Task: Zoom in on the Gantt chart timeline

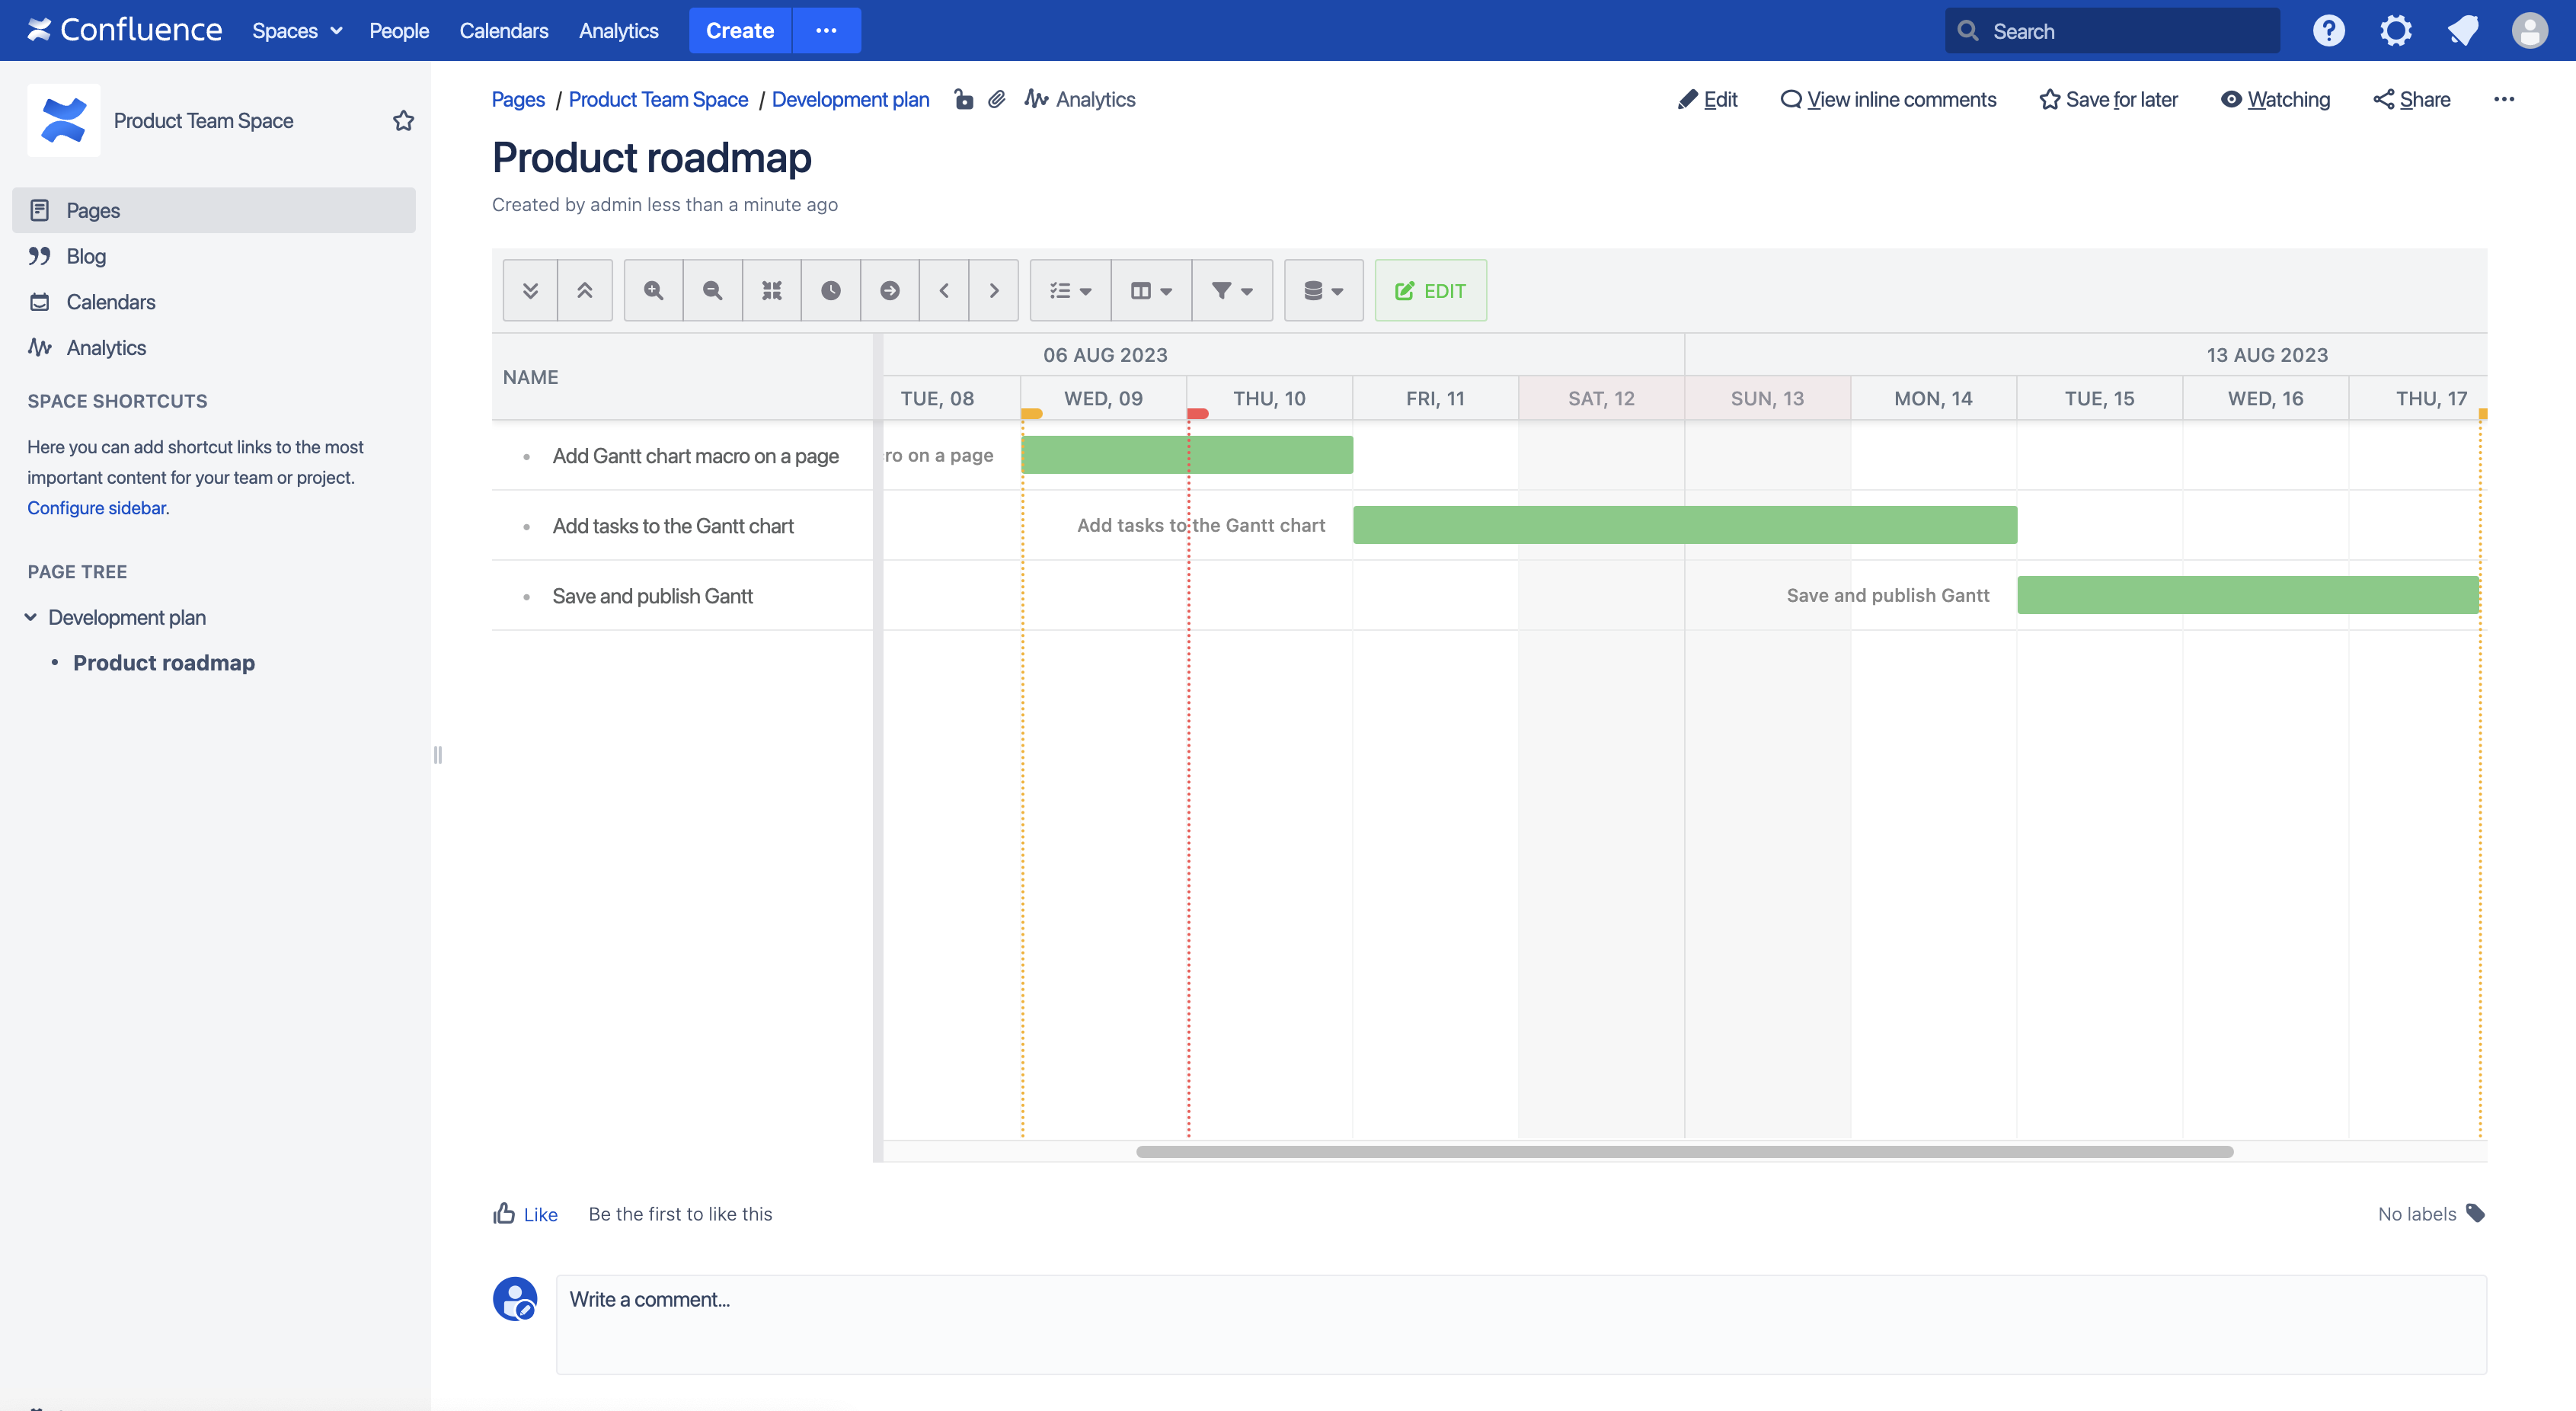Action: point(652,290)
